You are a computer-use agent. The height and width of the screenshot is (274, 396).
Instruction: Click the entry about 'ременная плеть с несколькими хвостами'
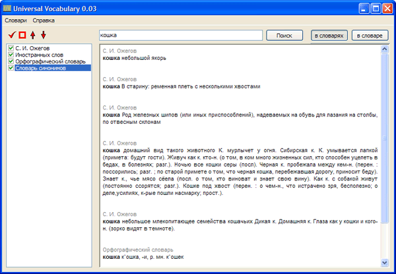181,86
